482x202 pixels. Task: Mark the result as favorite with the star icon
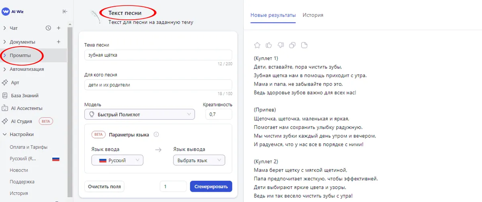[257, 45]
